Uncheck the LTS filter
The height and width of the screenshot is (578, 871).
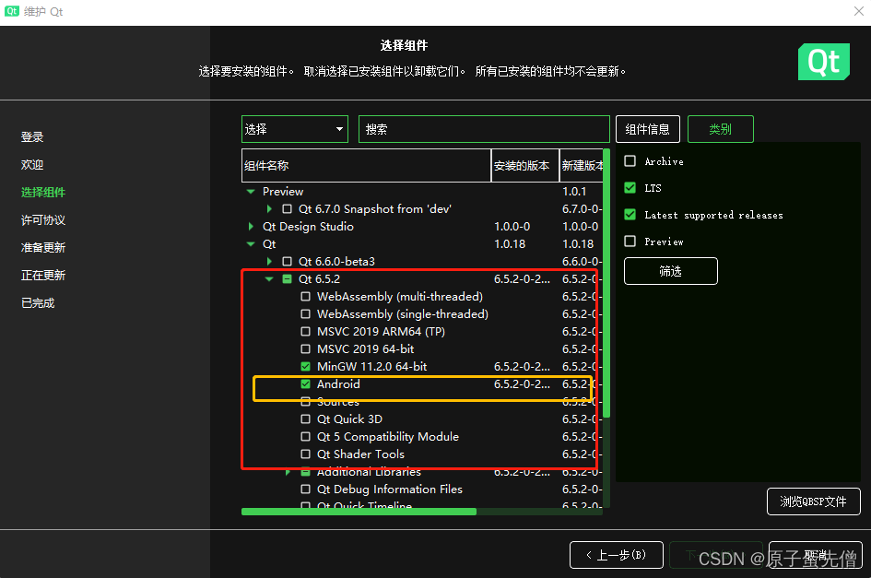pyautogui.click(x=631, y=188)
